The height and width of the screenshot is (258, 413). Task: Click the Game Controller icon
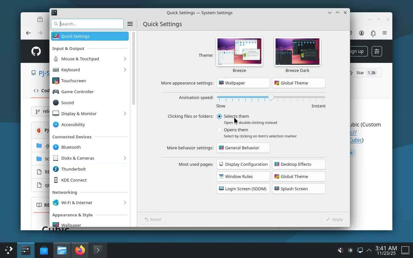[56, 92]
